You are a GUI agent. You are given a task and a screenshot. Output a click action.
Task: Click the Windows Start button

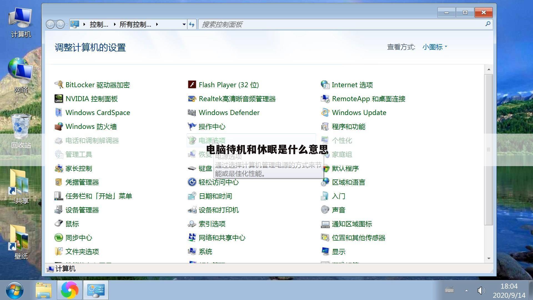[14, 291]
